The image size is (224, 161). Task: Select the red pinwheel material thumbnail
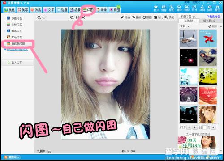point(208,38)
